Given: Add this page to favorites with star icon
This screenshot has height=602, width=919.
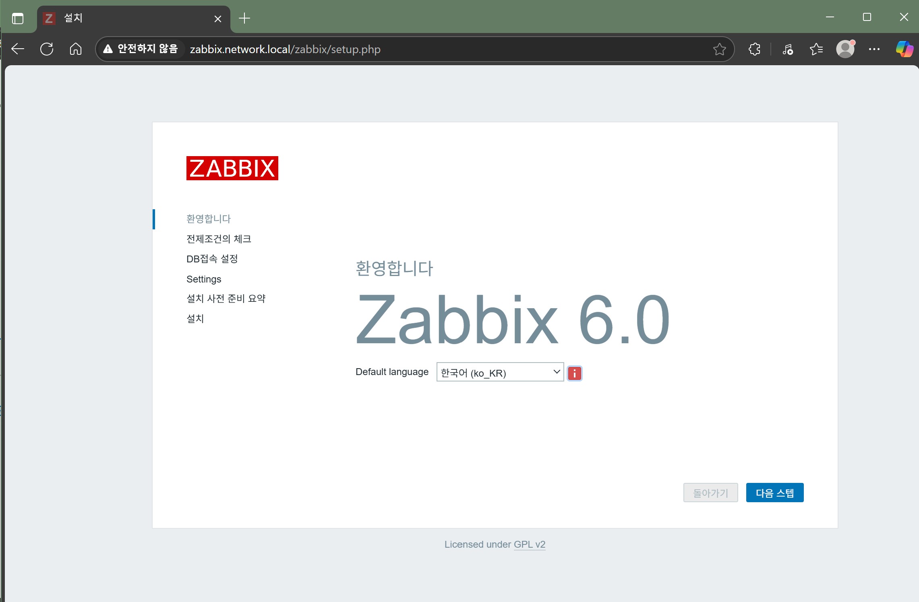Looking at the screenshot, I should 719,49.
